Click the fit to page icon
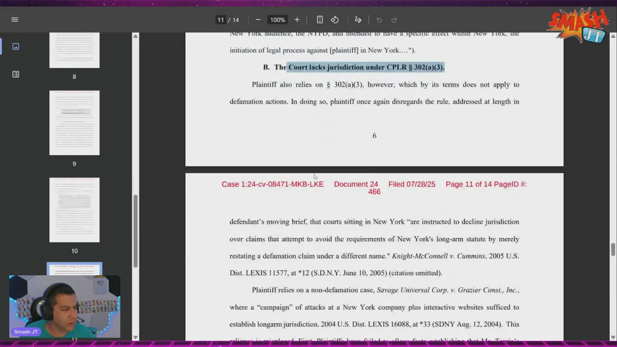The image size is (617, 347). 320,20
